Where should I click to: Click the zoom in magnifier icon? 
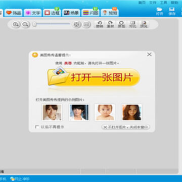16,25
